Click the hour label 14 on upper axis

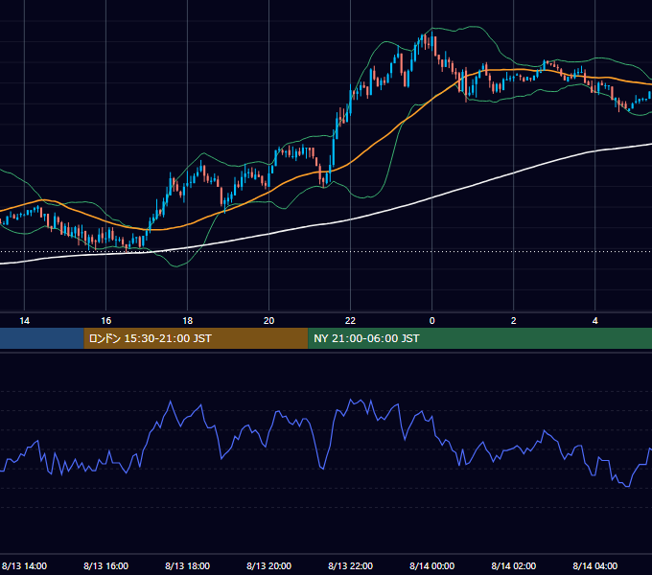click(x=25, y=321)
